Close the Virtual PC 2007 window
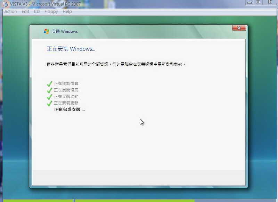278x202 pixels. pyautogui.click(x=270, y=2)
